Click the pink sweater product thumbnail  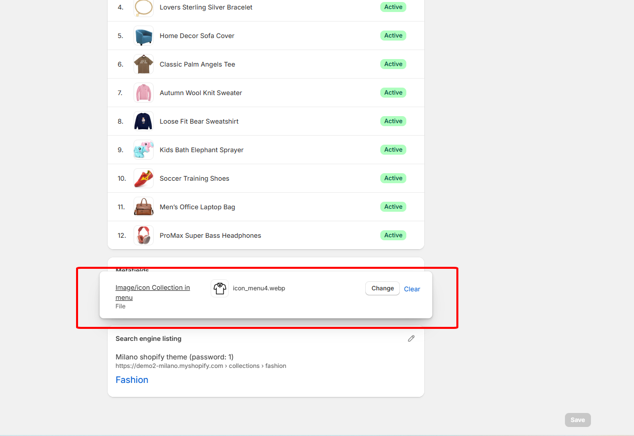tap(144, 93)
